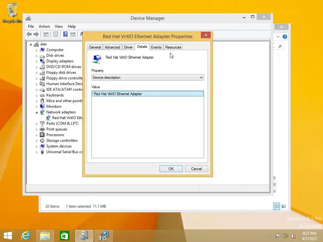Expand the System devices node
323x242 pixels.
point(37,146)
